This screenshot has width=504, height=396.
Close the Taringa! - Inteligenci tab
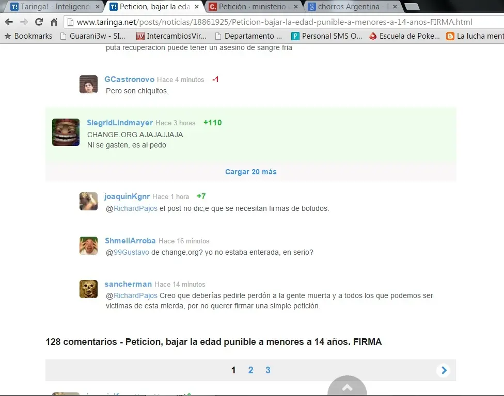point(98,7)
